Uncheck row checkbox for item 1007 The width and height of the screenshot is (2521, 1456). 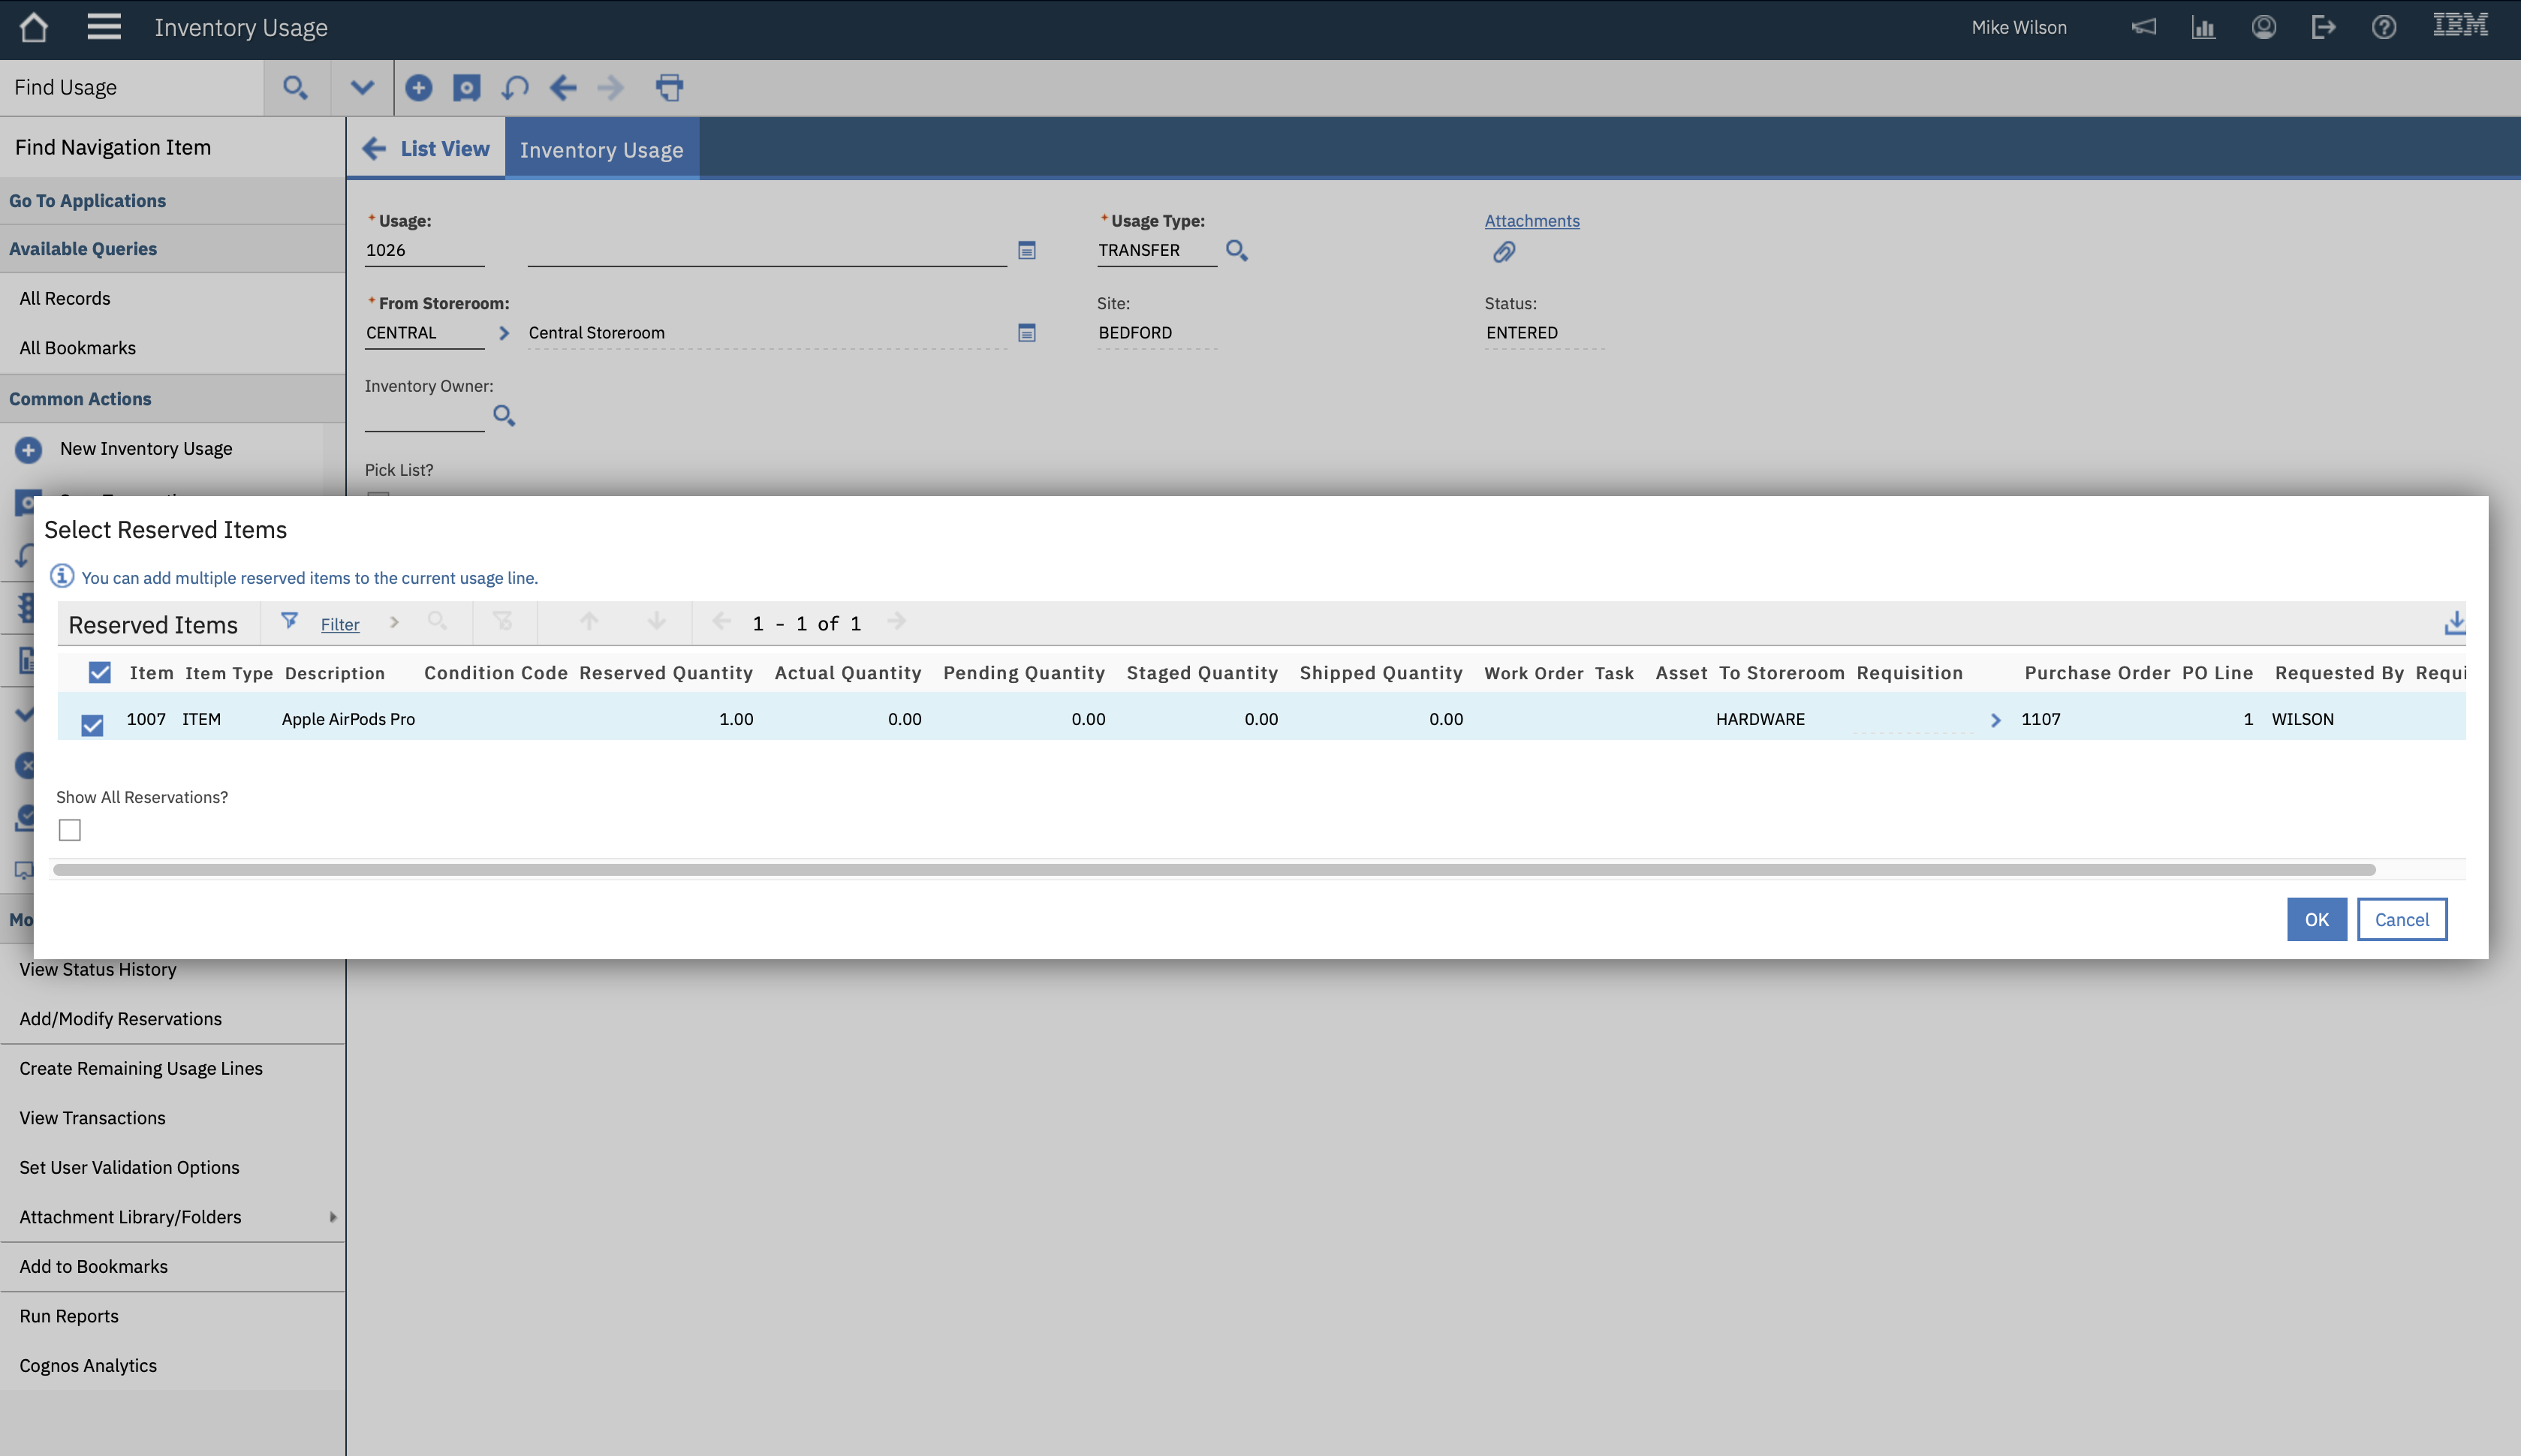[92, 724]
